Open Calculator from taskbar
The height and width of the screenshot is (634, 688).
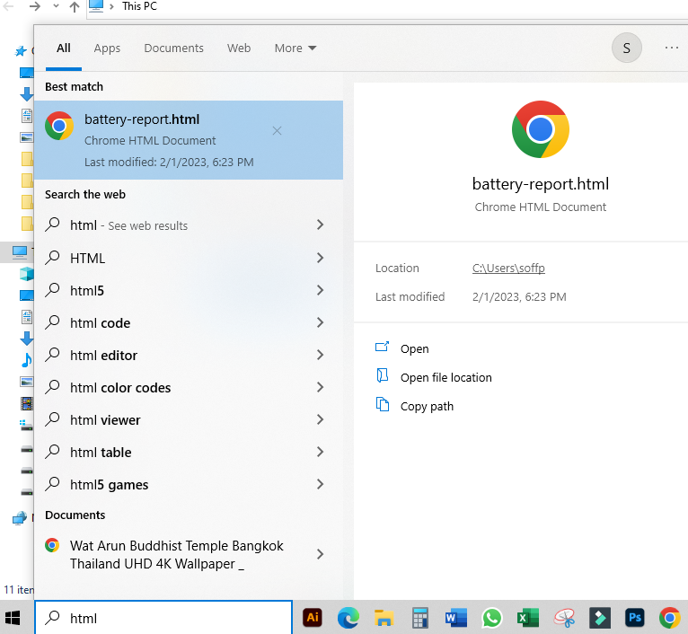420,618
